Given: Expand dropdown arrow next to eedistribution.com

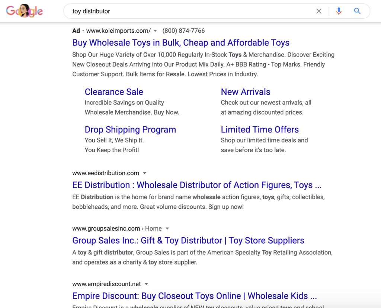Looking at the screenshot, I should (145, 173).
